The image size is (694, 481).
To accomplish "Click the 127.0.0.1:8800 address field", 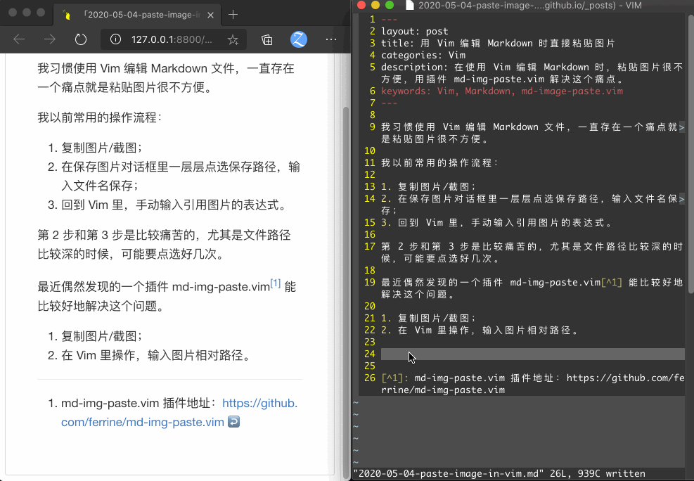I will click(172, 39).
